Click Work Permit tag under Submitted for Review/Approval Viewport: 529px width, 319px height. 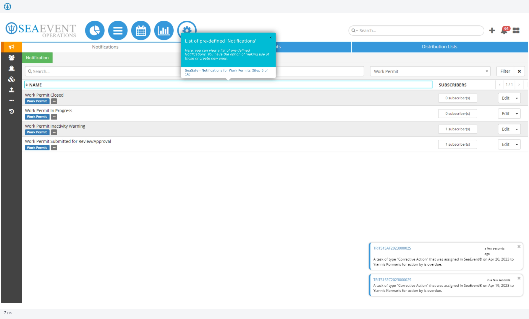37,148
